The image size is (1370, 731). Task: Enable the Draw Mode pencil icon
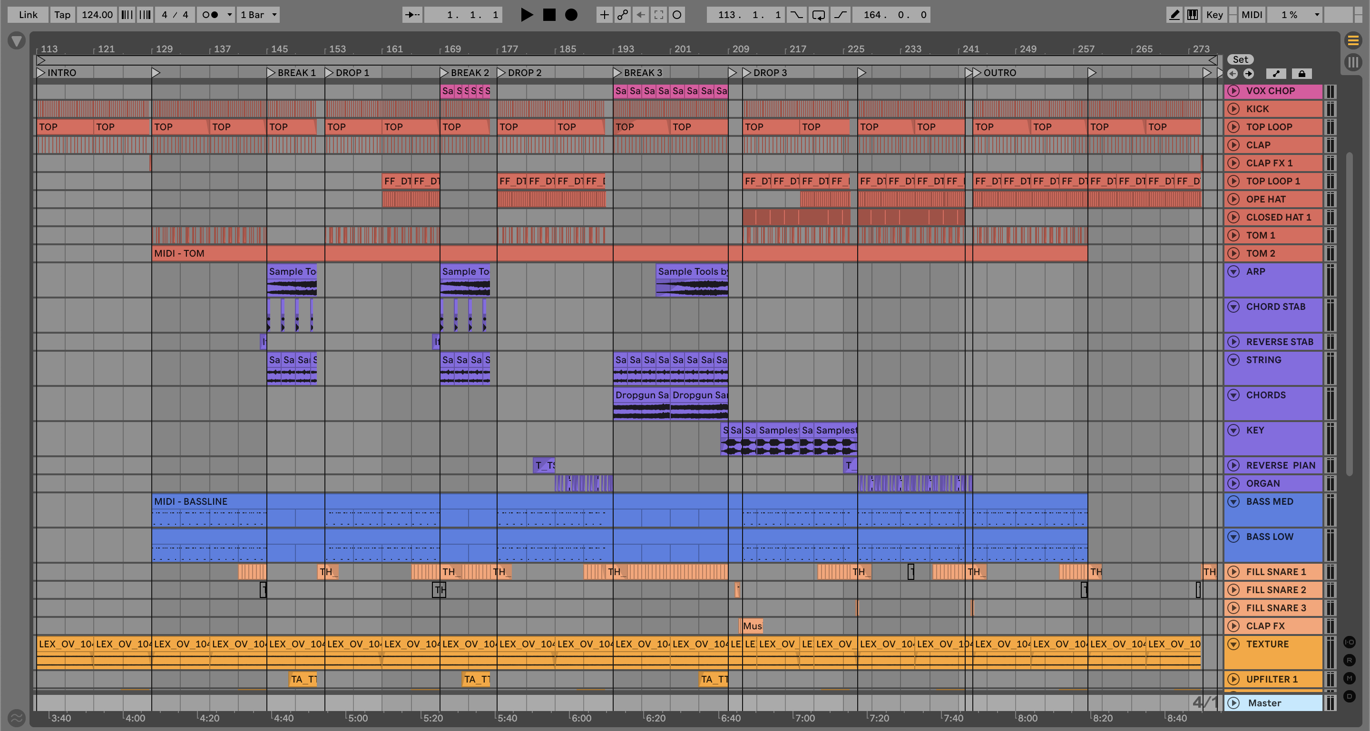click(1174, 15)
